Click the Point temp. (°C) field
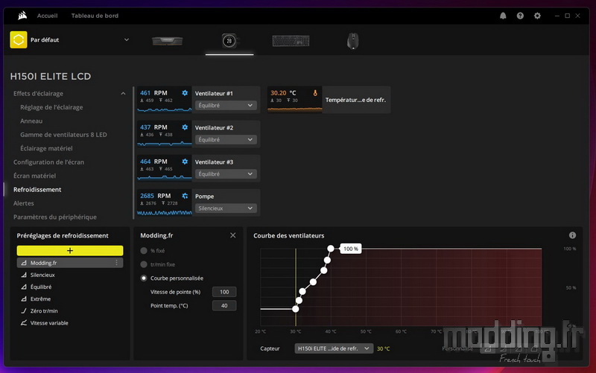This screenshot has height=373, width=596. point(224,305)
